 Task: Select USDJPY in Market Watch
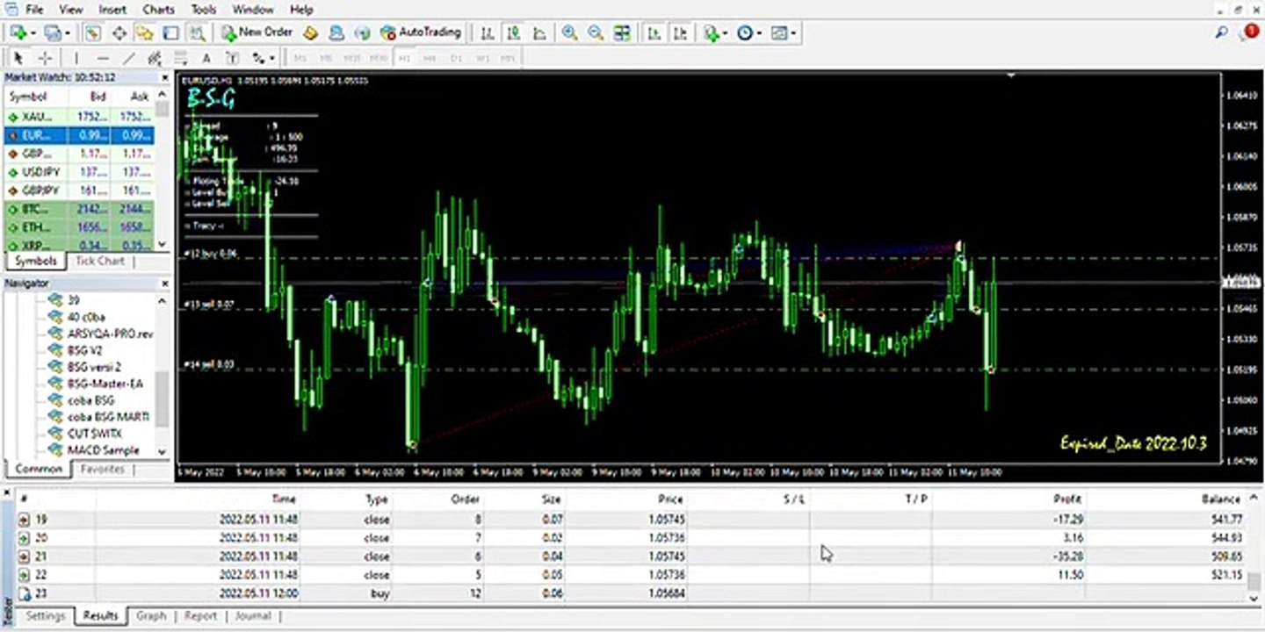pos(79,172)
